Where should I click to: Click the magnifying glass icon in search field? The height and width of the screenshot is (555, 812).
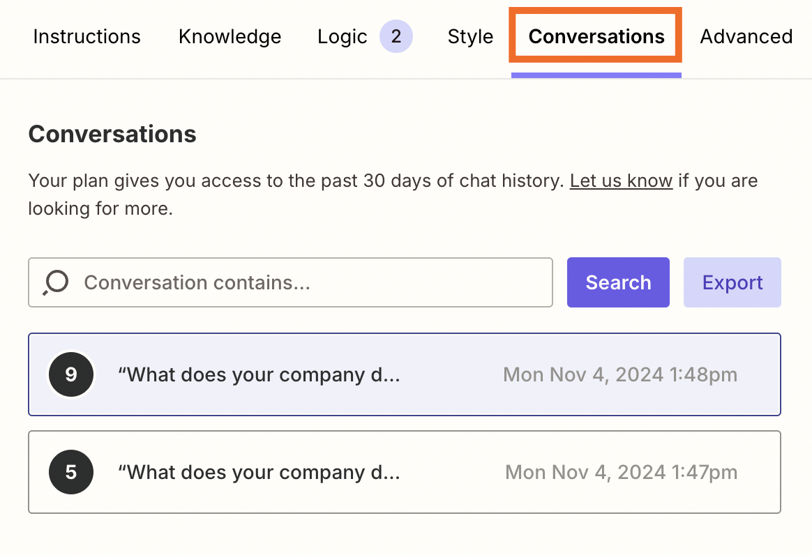click(55, 282)
